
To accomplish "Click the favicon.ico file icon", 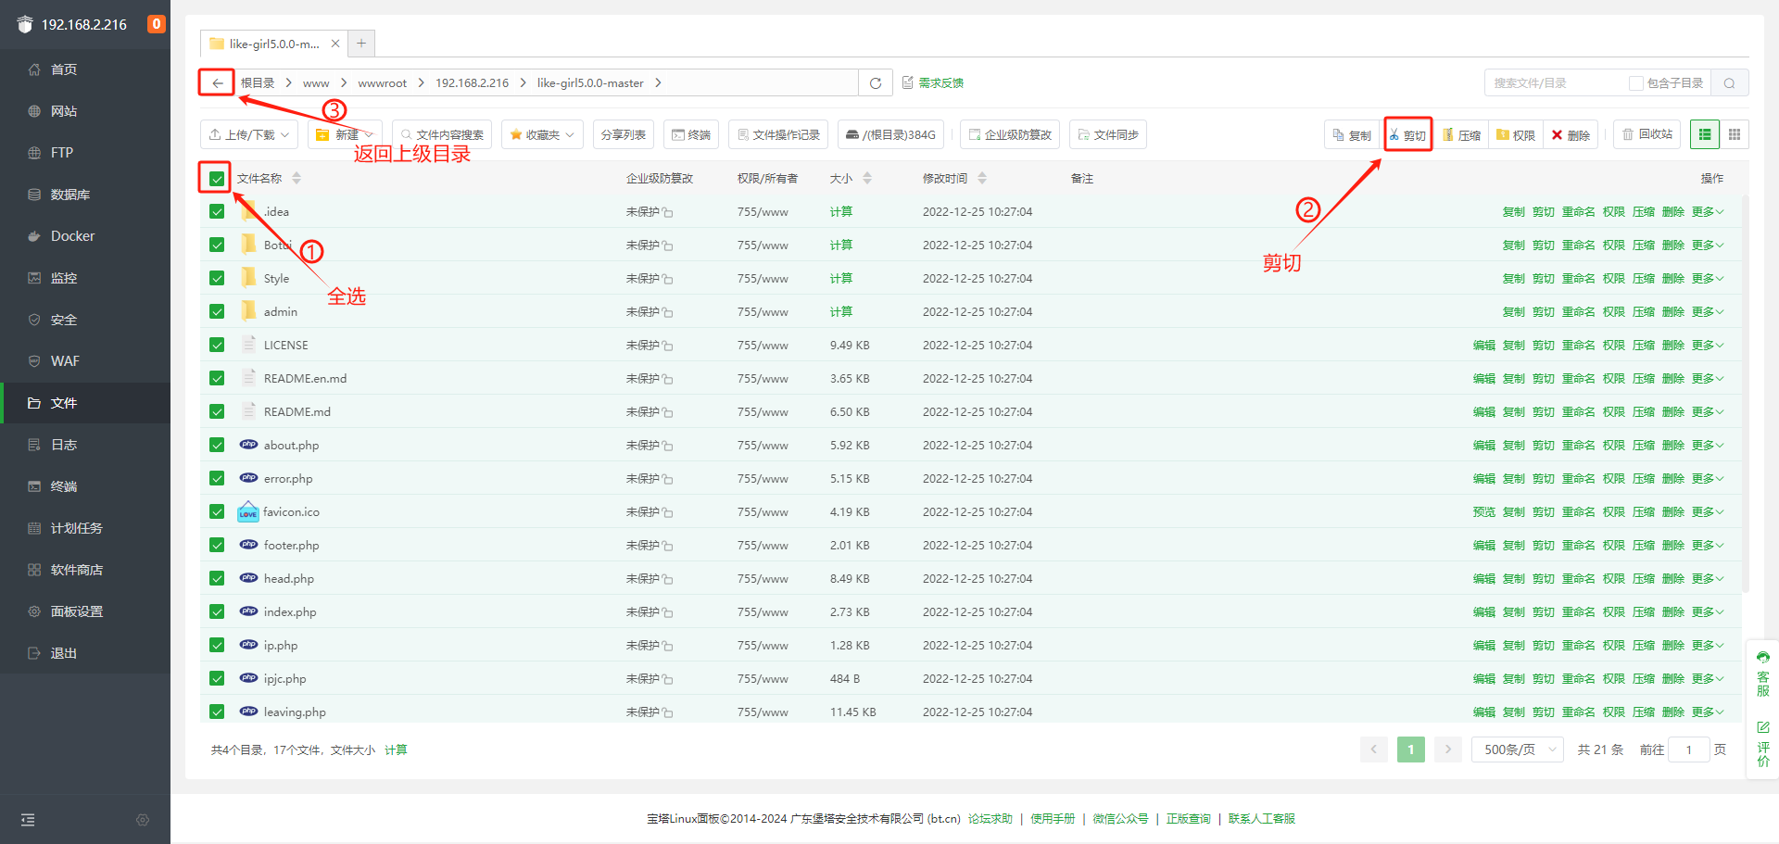I will (248, 511).
